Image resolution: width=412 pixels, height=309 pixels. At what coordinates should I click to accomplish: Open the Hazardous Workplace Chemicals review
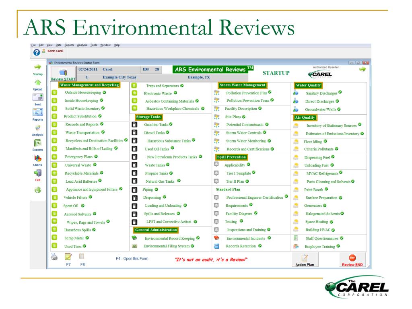[173, 109]
